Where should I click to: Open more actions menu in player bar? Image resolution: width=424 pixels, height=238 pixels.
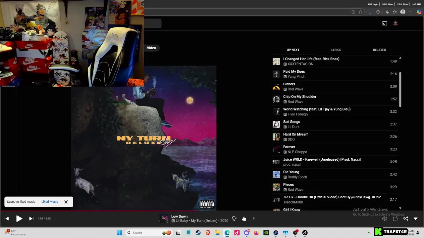(254, 219)
